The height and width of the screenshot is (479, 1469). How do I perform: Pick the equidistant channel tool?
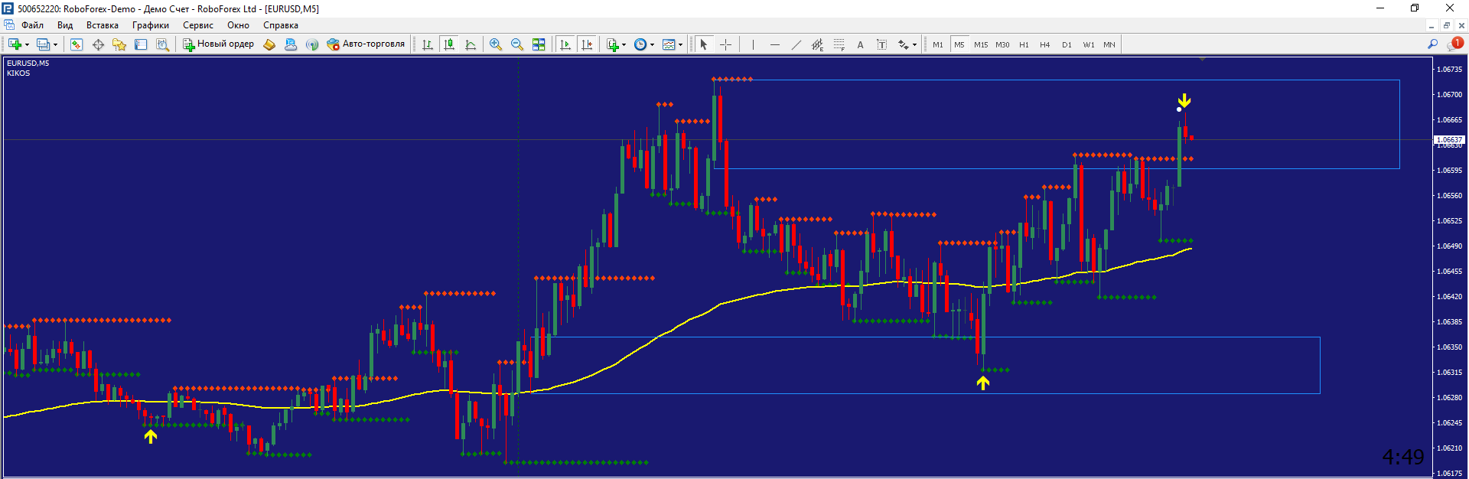coord(817,44)
